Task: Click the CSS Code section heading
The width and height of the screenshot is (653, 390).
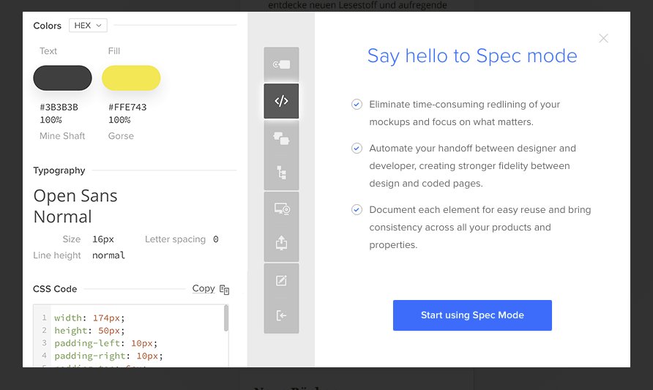Action: [55, 289]
